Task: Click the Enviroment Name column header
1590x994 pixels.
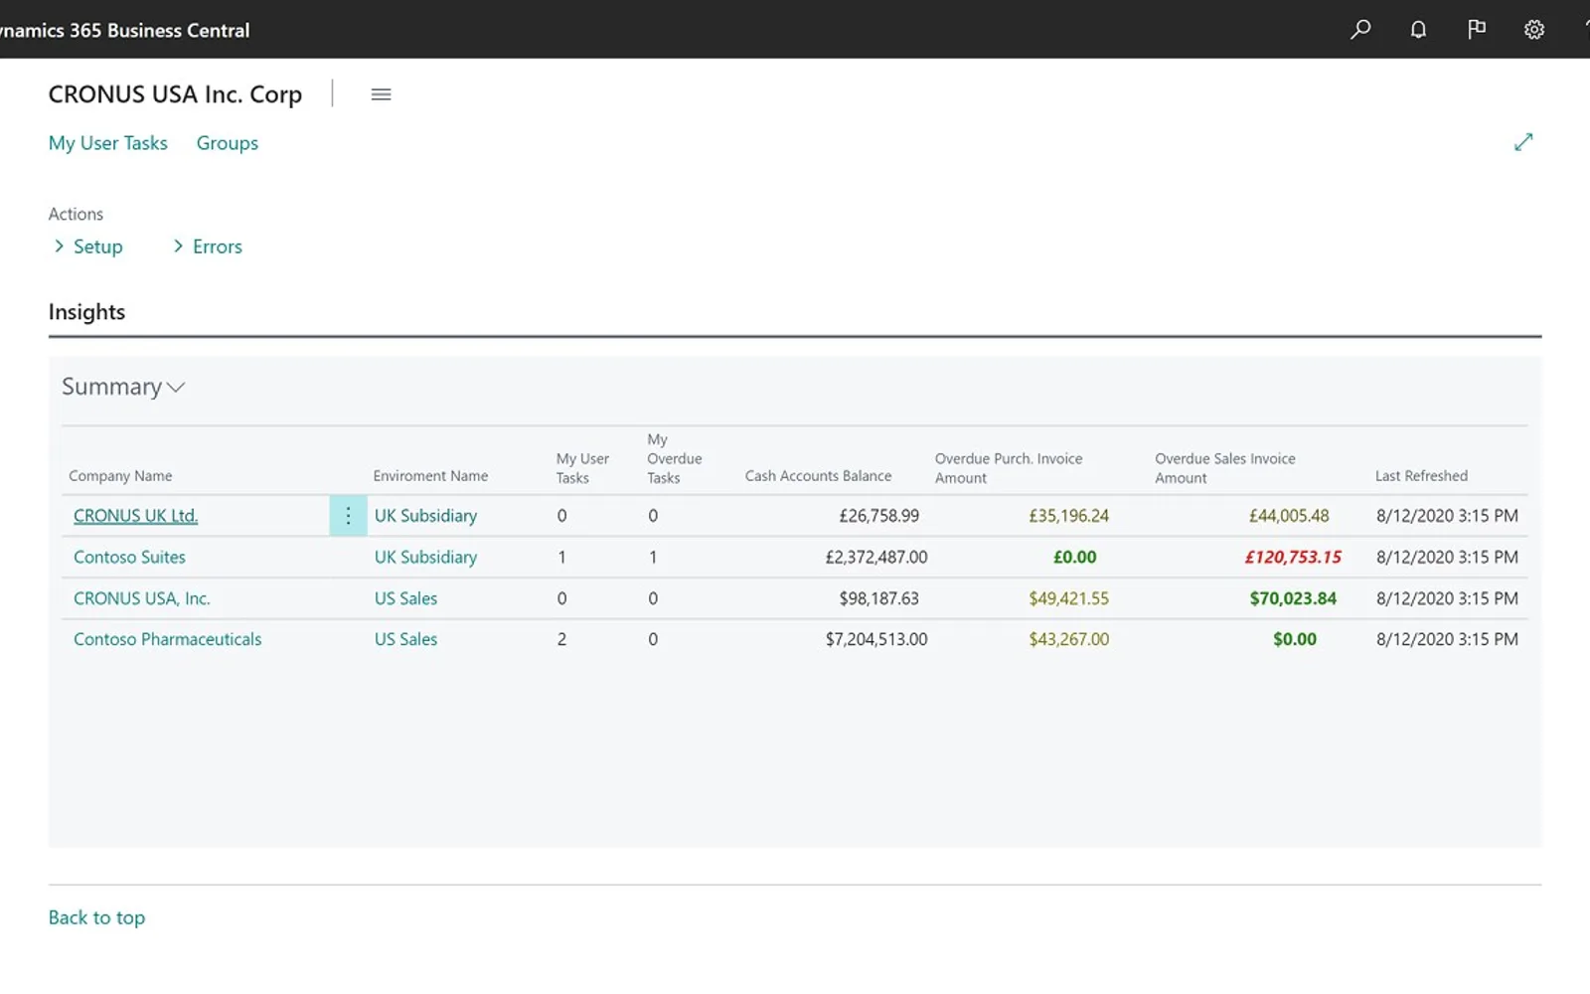Action: 430,476
